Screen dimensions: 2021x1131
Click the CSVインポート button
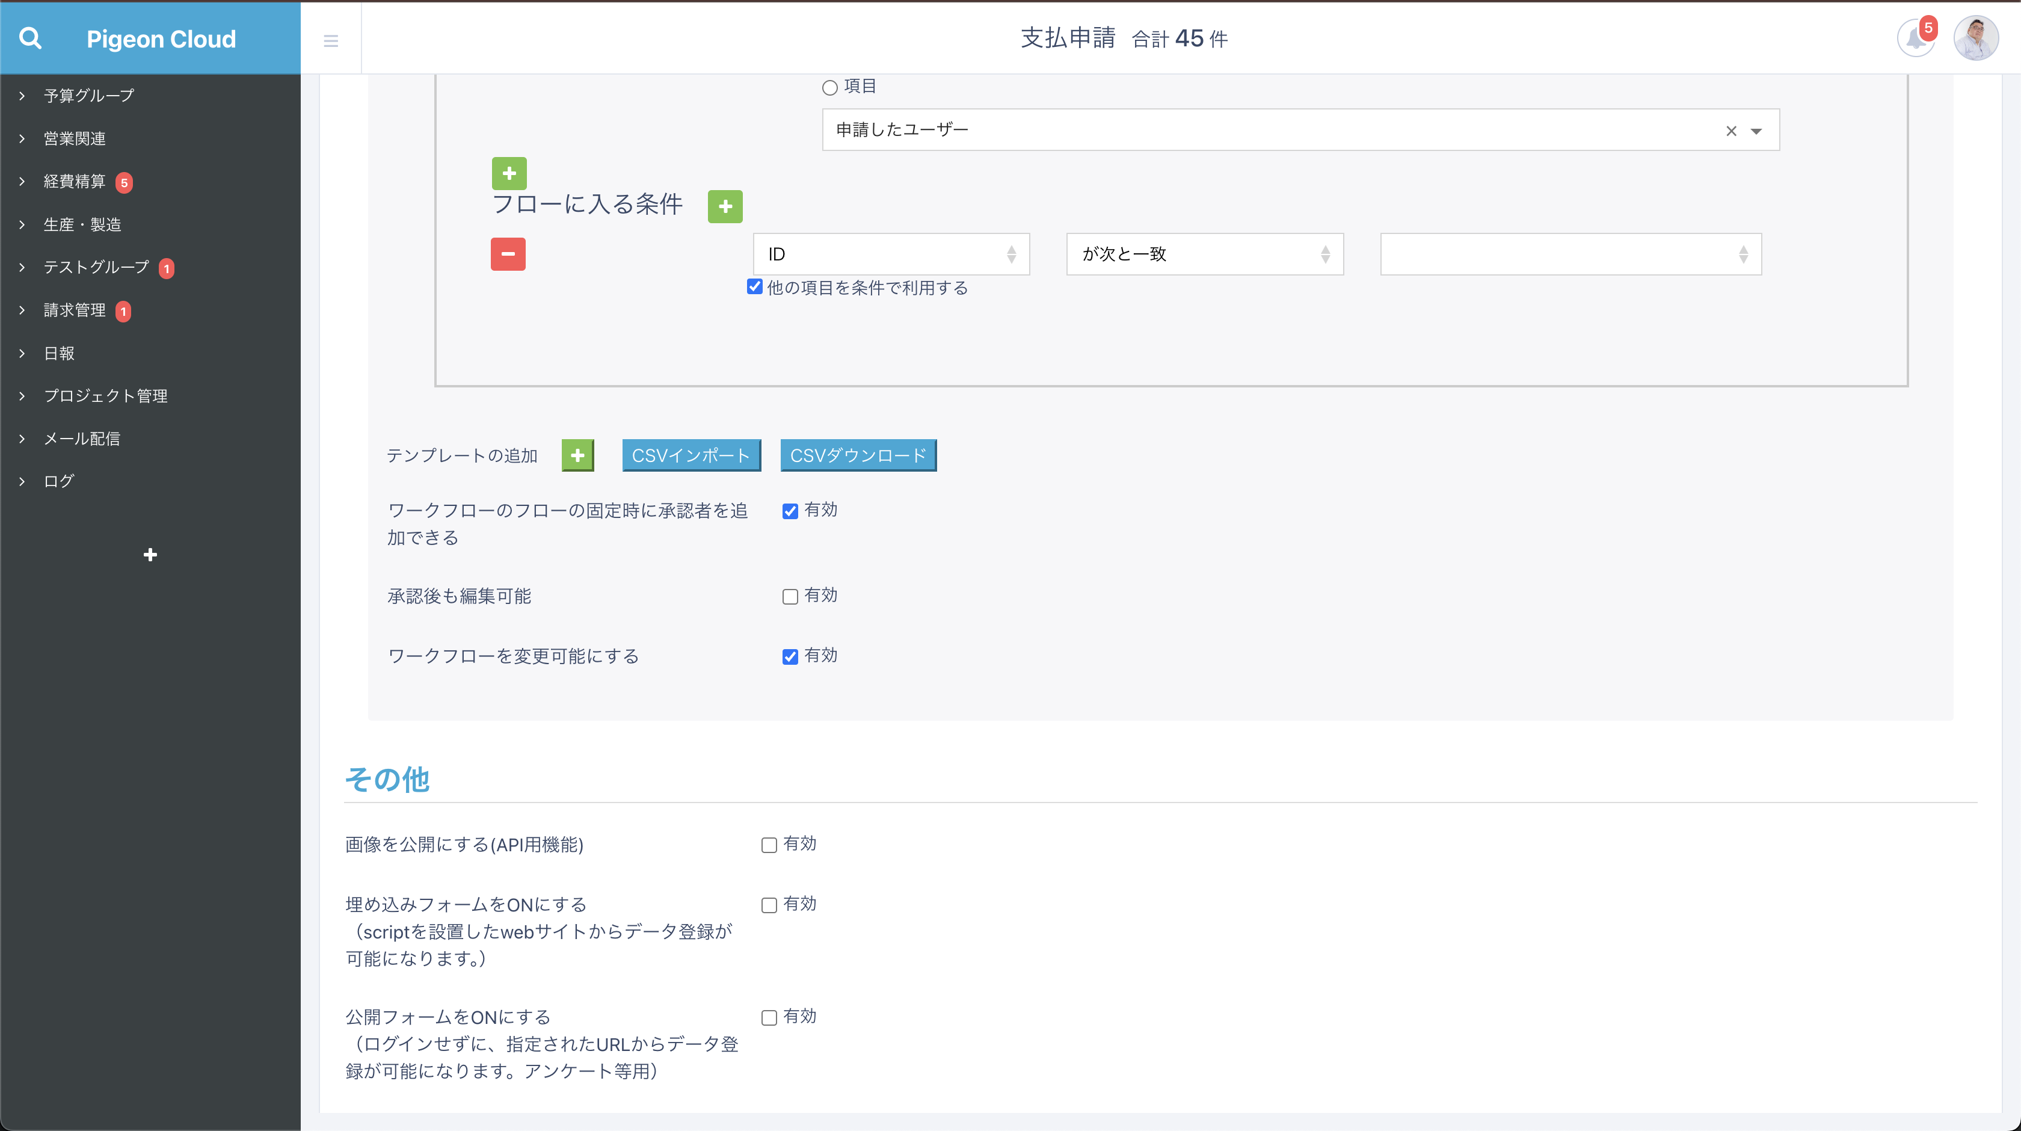(691, 455)
